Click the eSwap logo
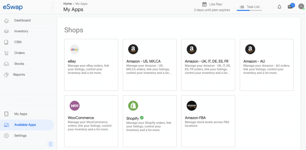This screenshot has height=150, width=306. click(x=13, y=7)
